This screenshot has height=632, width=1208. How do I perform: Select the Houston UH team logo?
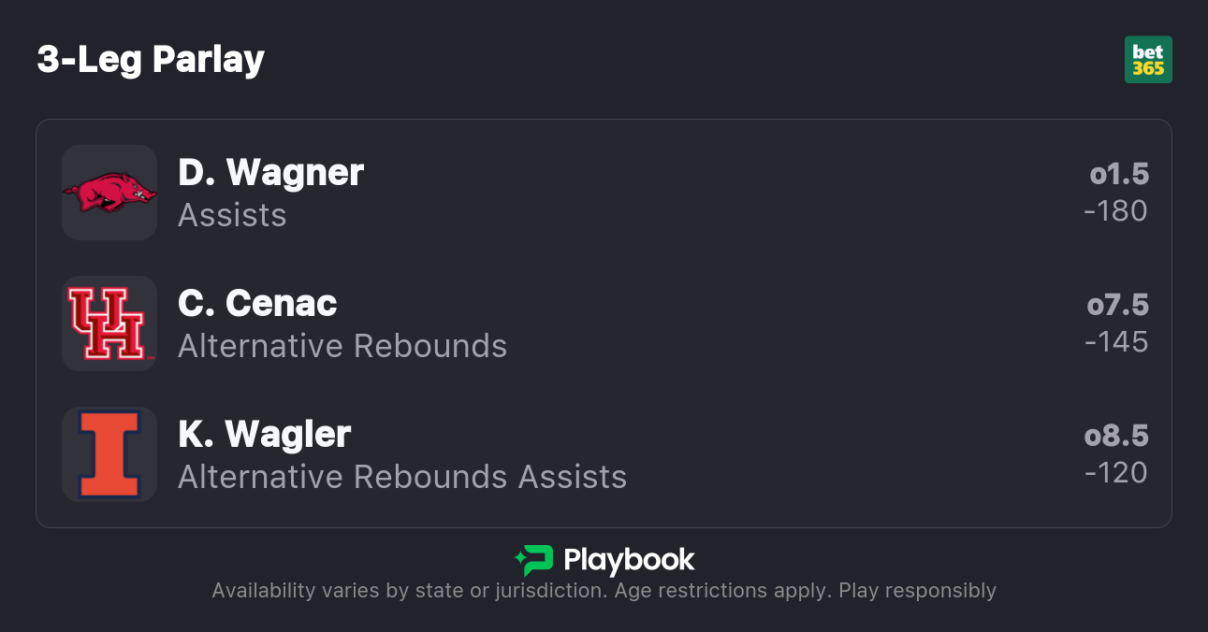(109, 323)
